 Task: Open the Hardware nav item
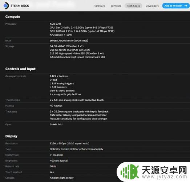99,6
